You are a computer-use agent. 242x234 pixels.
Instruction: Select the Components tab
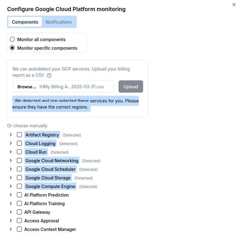[x=25, y=22]
